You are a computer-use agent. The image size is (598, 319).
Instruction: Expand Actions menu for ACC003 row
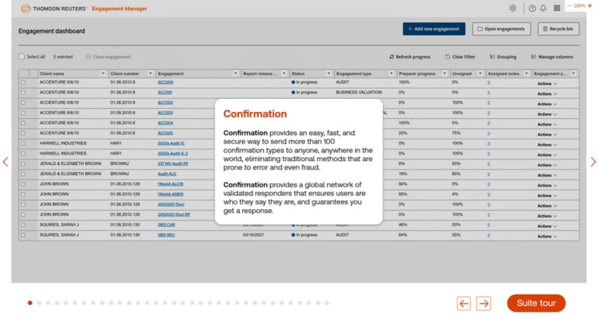pyautogui.click(x=547, y=114)
